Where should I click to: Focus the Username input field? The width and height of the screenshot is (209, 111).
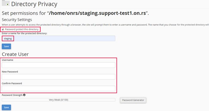(x=59, y=65)
